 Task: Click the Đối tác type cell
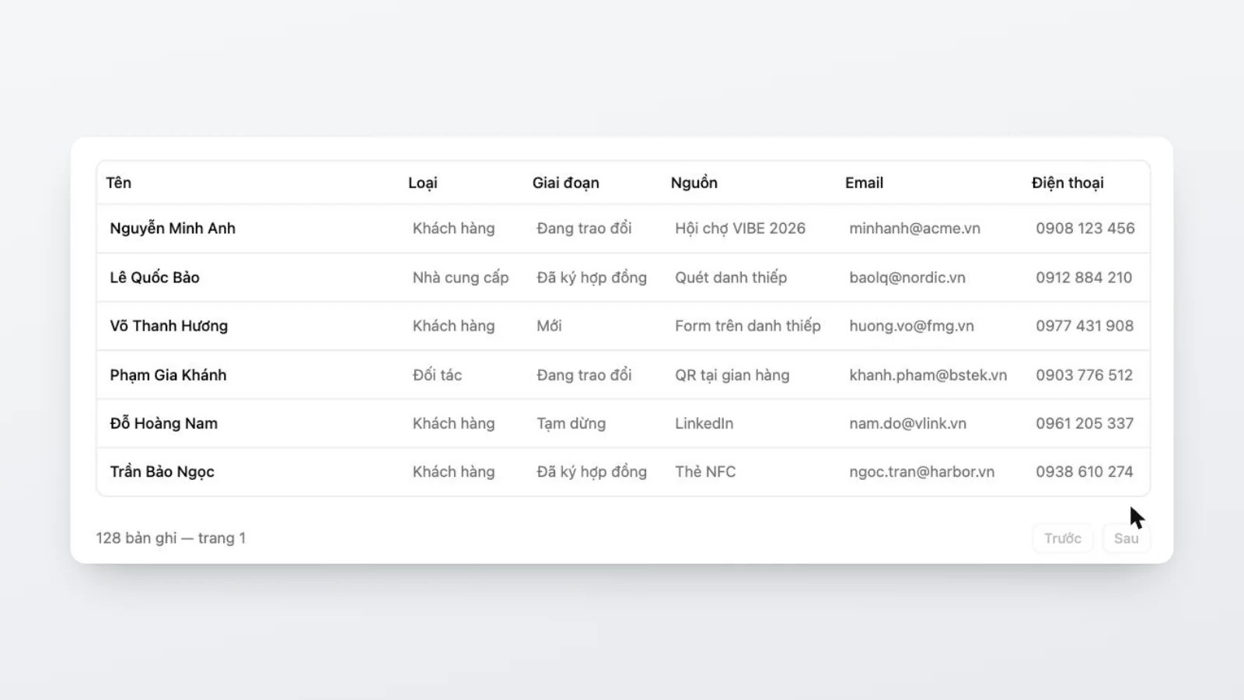coord(437,375)
